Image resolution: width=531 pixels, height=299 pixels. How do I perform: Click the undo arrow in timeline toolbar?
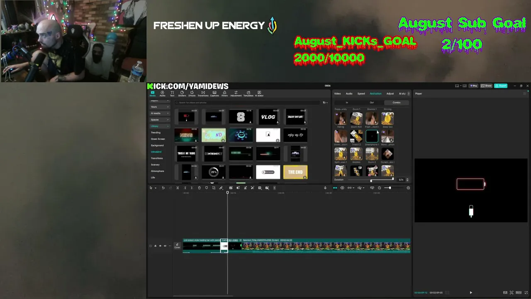pos(163,188)
